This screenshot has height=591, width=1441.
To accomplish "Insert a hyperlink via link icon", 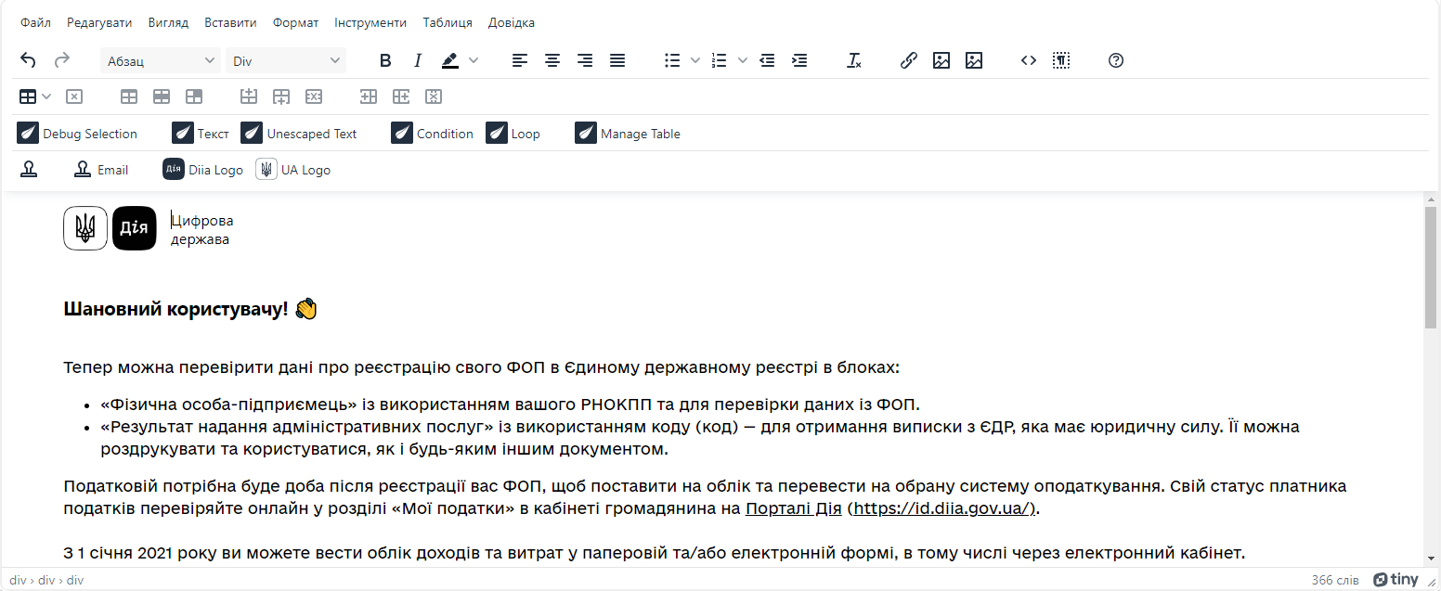I will [909, 60].
